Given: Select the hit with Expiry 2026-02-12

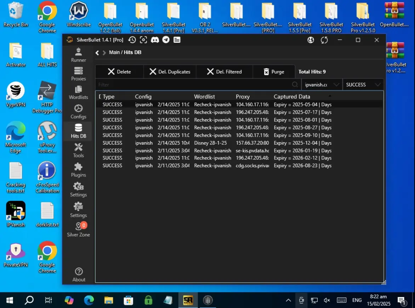Looking at the screenshot, I should tap(239, 158).
